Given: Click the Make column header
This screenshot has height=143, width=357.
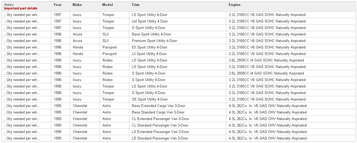Looking at the screenshot, I should coord(77,5).
